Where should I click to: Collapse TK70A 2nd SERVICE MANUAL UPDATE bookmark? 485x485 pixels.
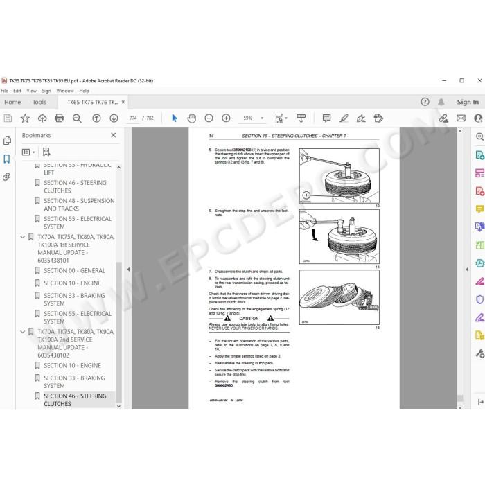tap(23, 332)
